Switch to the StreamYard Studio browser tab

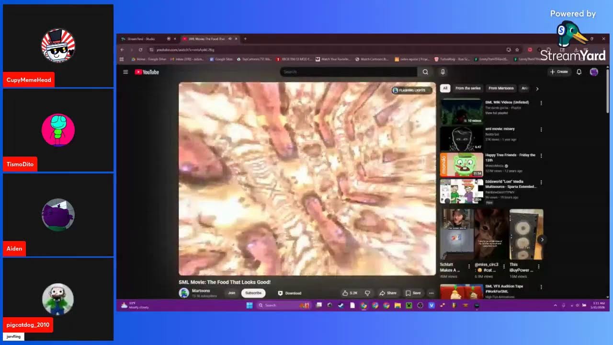[148, 39]
